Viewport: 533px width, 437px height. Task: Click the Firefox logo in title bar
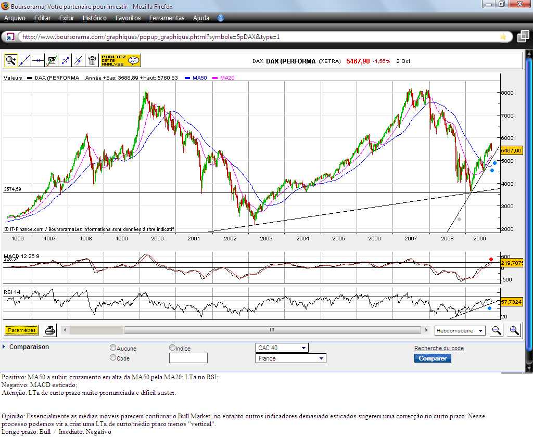[5, 6]
